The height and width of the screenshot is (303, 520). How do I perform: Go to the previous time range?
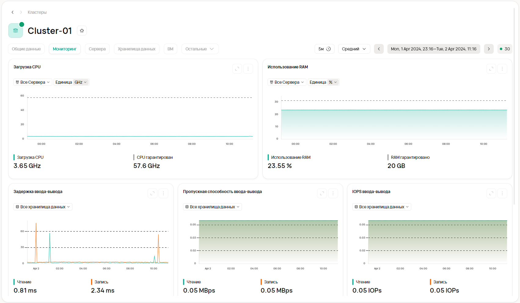click(x=379, y=49)
